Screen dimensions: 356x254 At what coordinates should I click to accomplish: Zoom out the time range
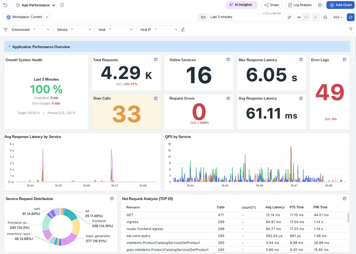pos(325,17)
